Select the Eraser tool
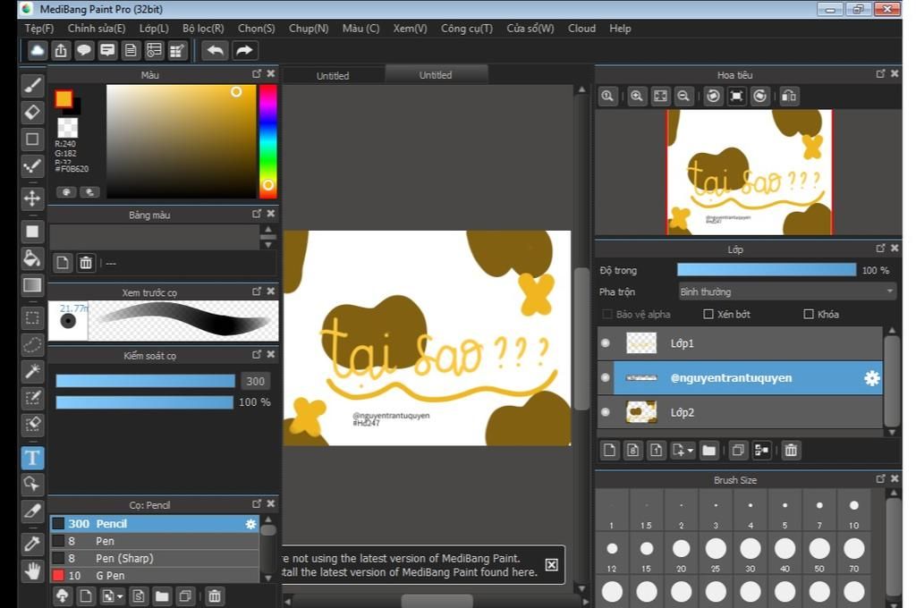This screenshot has height=608, width=916. point(33,112)
